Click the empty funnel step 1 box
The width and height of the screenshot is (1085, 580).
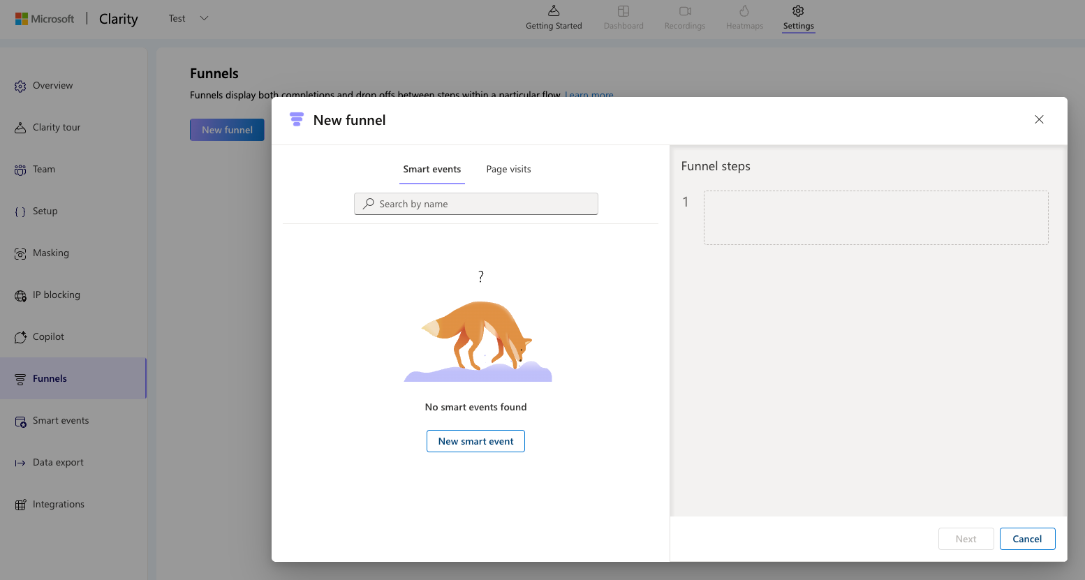click(x=876, y=218)
